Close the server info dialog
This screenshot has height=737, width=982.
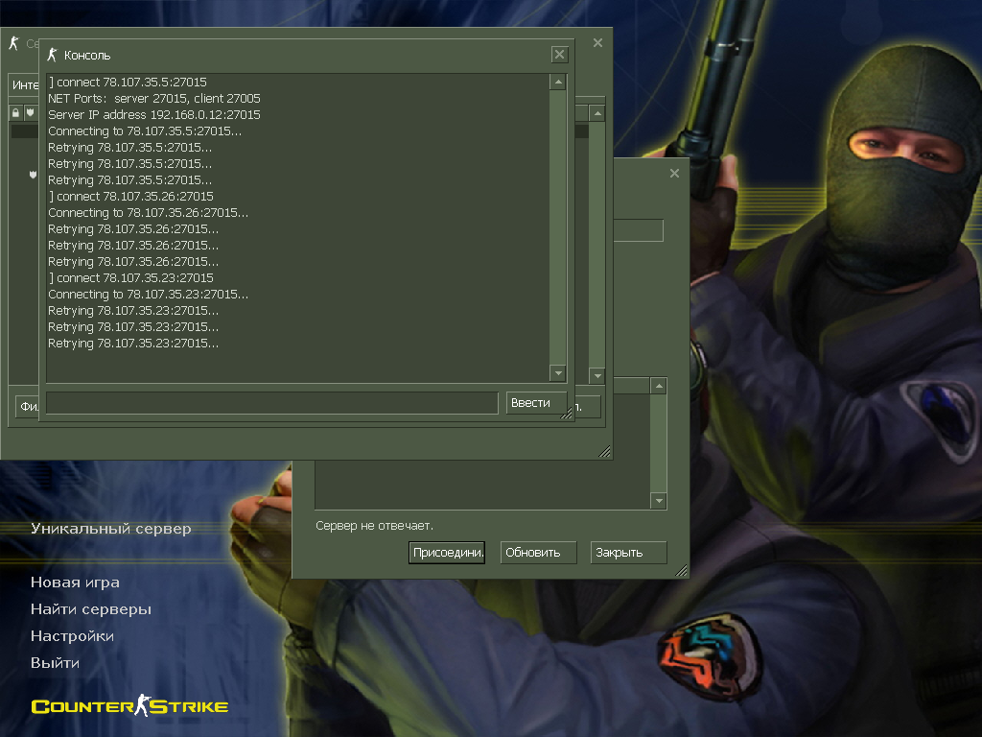[674, 173]
